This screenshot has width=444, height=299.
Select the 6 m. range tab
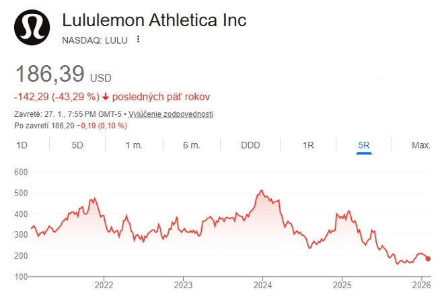point(191,145)
